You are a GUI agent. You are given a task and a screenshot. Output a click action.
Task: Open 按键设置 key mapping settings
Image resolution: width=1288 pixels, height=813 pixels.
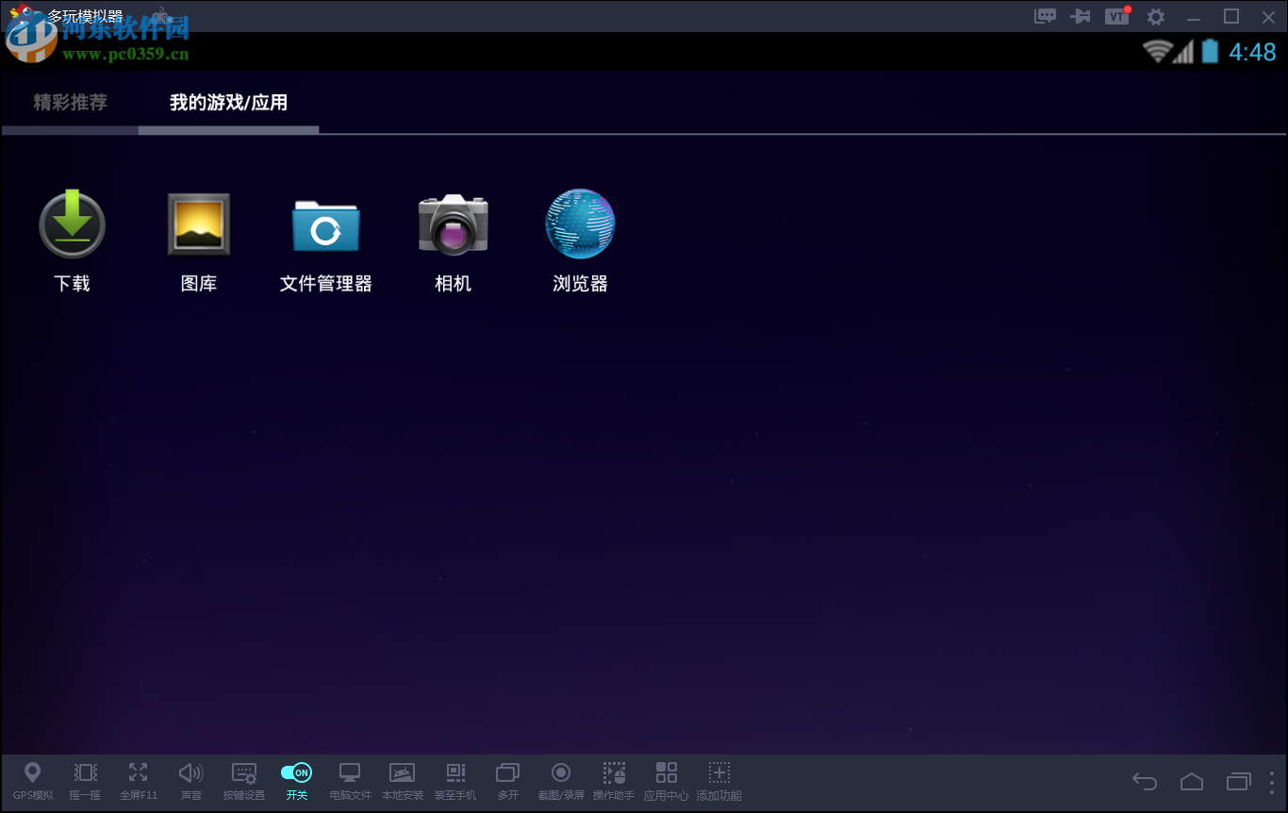pos(243,781)
